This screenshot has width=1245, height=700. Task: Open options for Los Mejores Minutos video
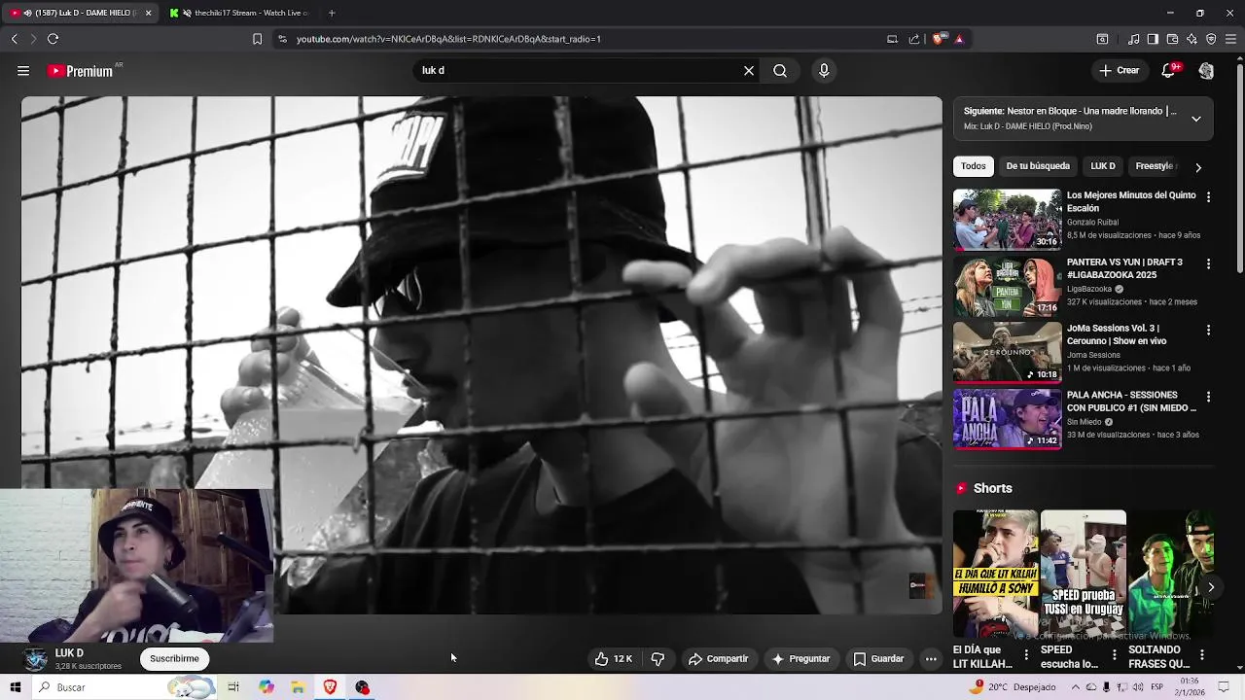pos(1208,197)
